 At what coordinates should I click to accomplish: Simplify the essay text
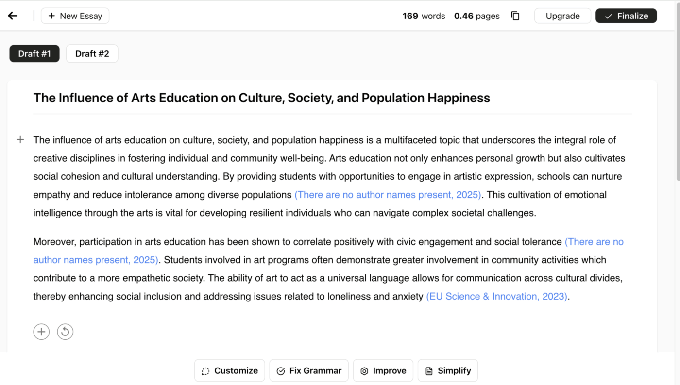(448, 370)
